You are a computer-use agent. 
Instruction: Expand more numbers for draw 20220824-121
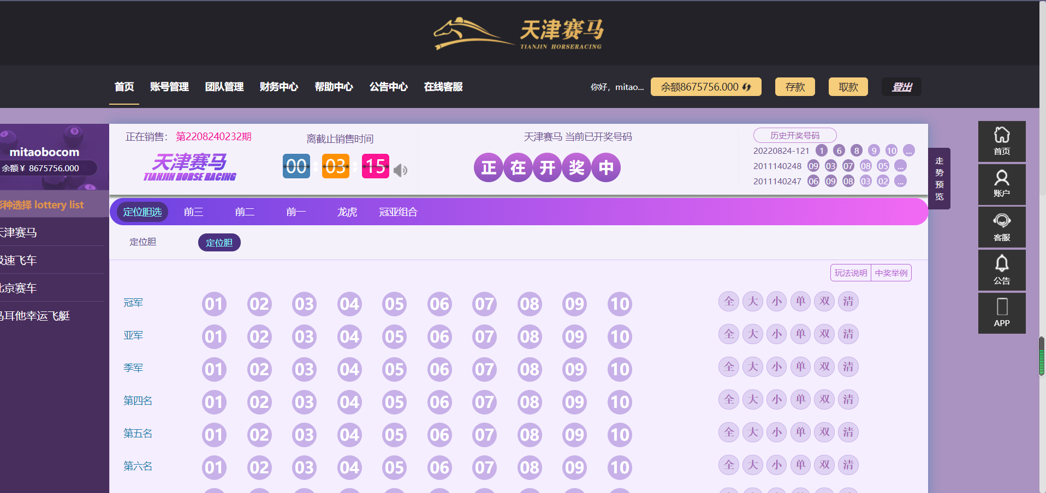coord(908,151)
